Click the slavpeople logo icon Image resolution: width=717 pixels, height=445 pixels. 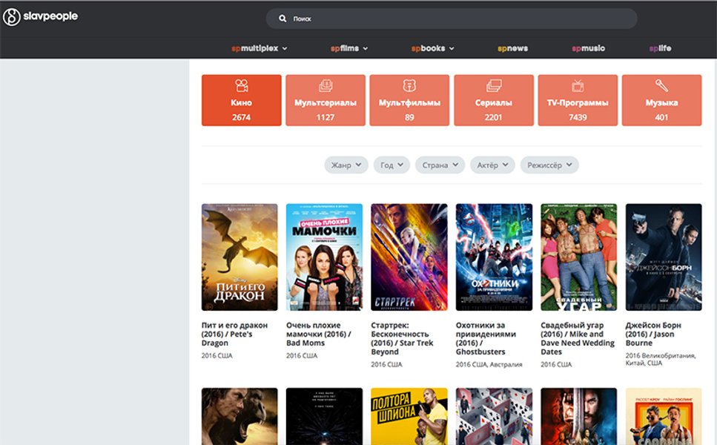tap(11, 16)
